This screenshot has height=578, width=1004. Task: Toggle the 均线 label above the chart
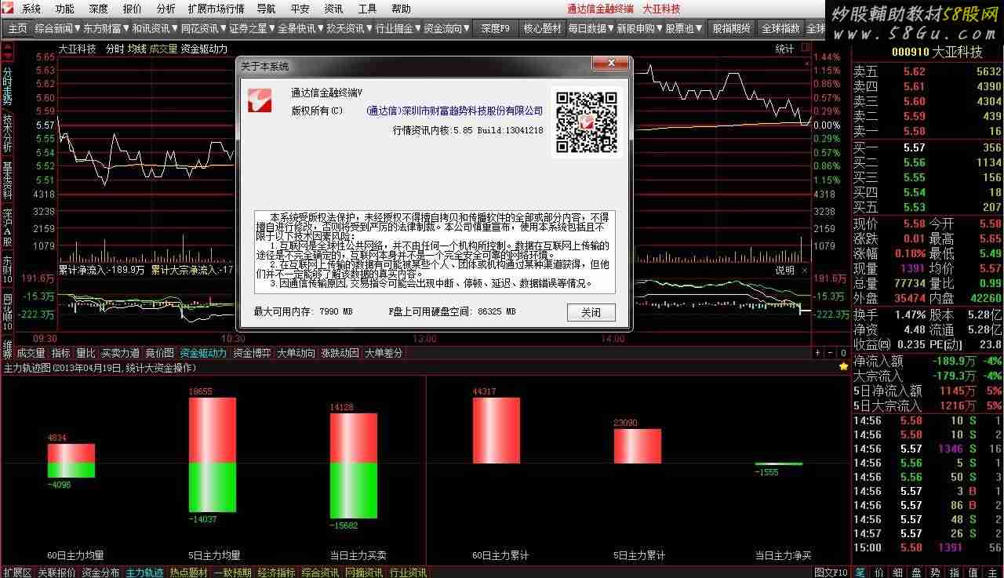(x=137, y=49)
